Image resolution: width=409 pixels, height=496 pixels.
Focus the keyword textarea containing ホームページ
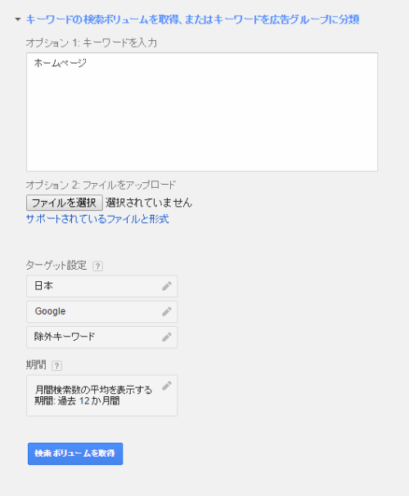tap(202, 112)
